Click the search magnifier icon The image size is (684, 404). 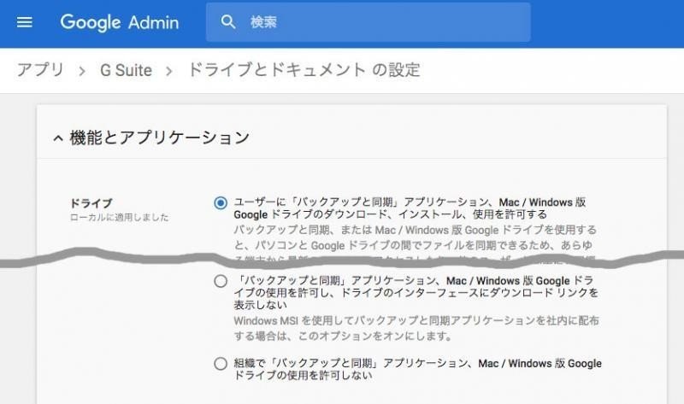click(x=228, y=22)
